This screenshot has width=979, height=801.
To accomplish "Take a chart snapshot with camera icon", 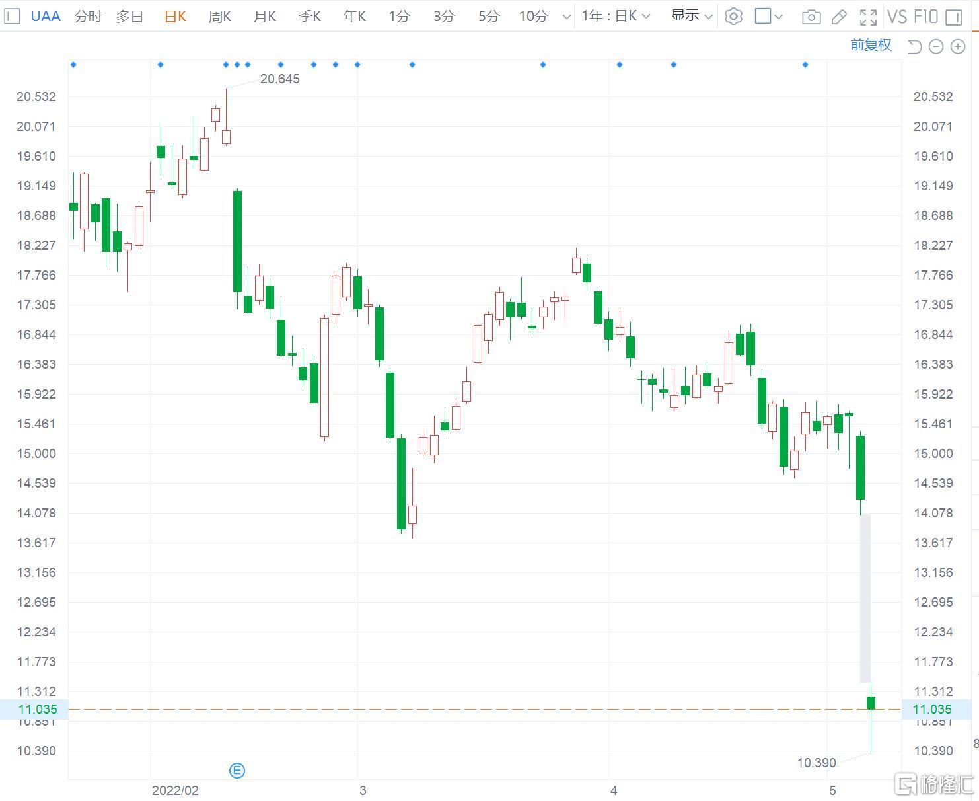I will click(x=811, y=17).
